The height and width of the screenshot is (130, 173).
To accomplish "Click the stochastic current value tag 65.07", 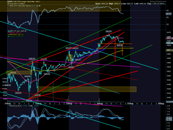I will pyautogui.click(x=169, y=14).
